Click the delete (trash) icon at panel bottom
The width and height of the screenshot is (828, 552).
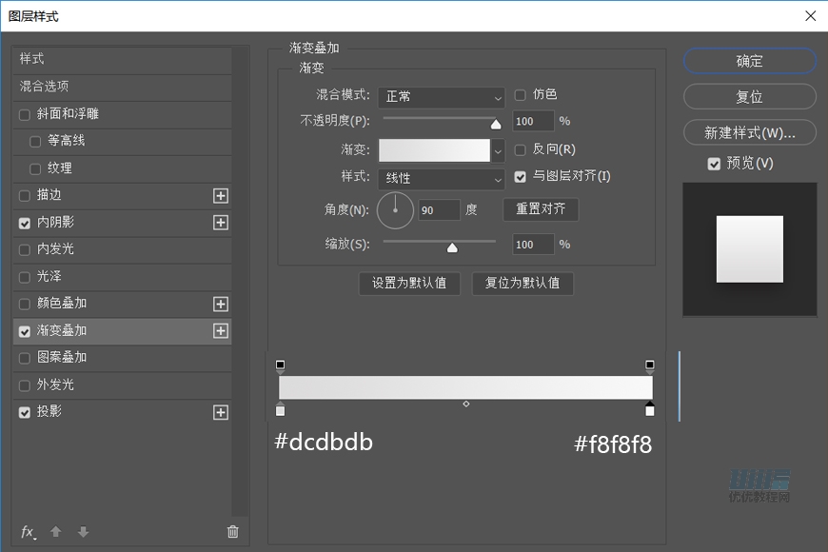[232, 532]
